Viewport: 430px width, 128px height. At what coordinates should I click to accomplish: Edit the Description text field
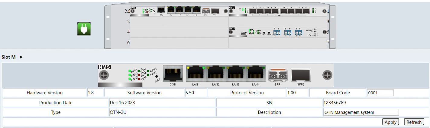[x=361, y=112]
